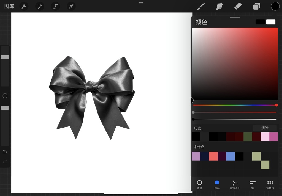282x196 pixels.
Task: Click the active color circle in top bar
Action: (x=275, y=6)
